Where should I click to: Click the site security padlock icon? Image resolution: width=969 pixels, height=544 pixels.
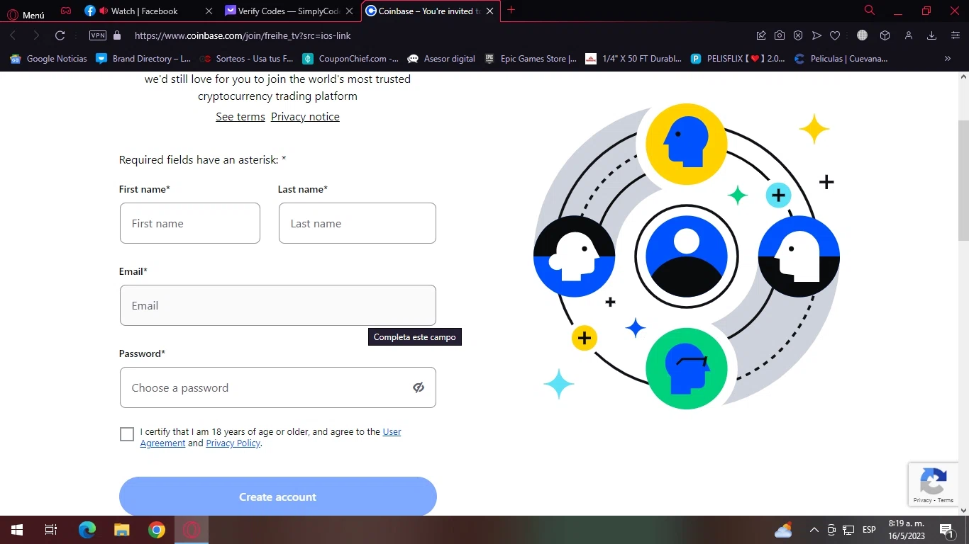tap(117, 35)
